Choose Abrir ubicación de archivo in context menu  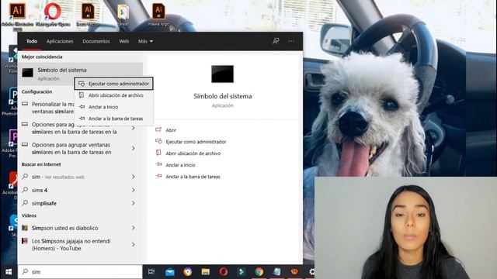tap(114, 95)
